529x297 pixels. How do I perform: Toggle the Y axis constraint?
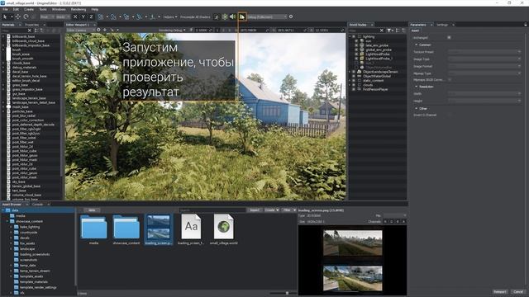tap(83, 16)
